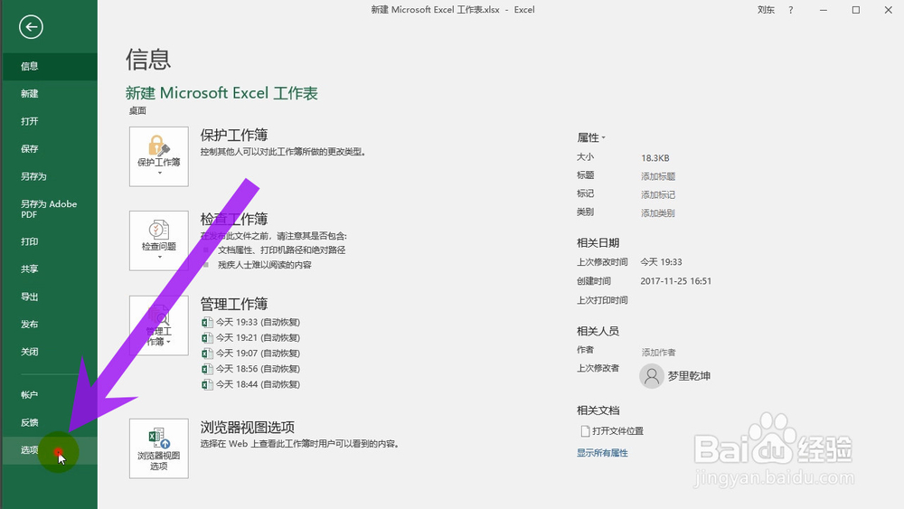Image resolution: width=904 pixels, height=509 pixels.
Task: Open the 今天 19:33 (自动恢复) version
Action: (x=258, y=322)
